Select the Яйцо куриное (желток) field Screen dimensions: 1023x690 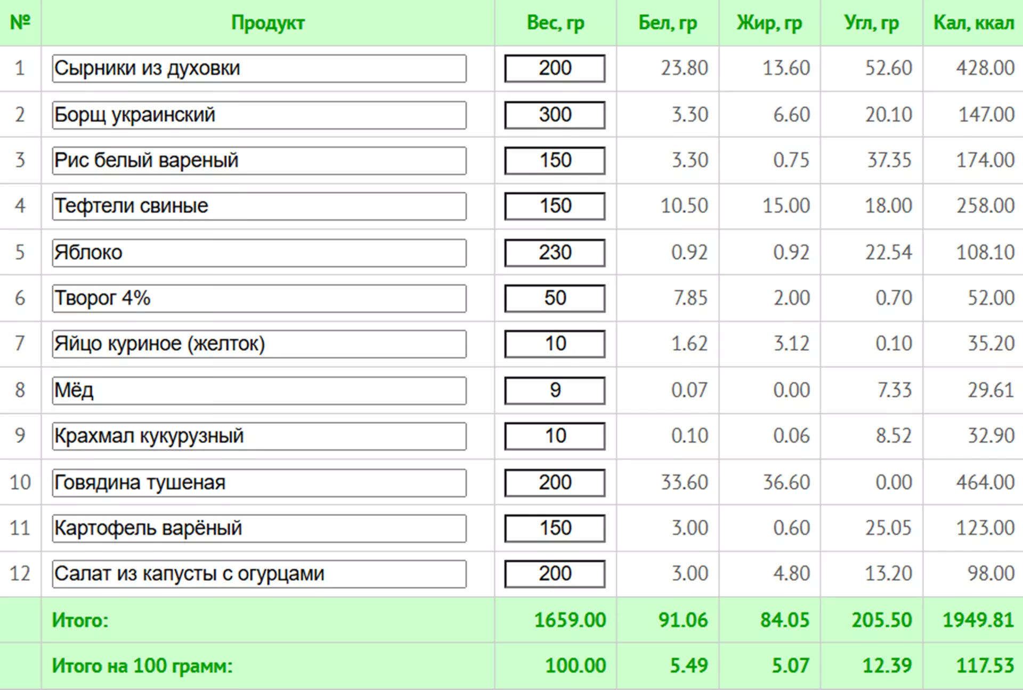tap(259, 344)
